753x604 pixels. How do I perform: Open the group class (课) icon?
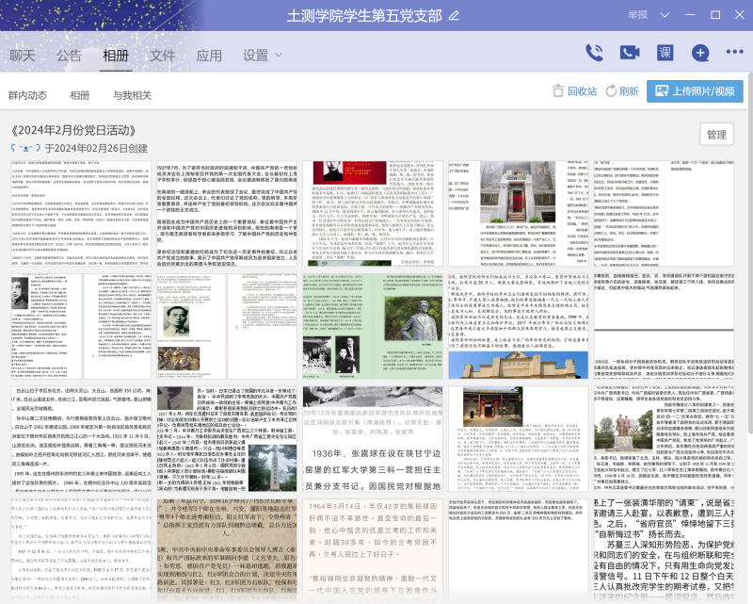665,53
